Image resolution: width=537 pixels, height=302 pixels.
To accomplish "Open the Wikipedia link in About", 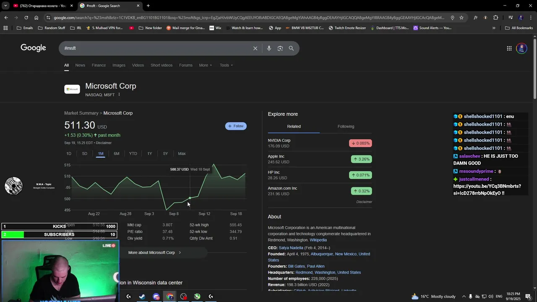I will 318,240.
